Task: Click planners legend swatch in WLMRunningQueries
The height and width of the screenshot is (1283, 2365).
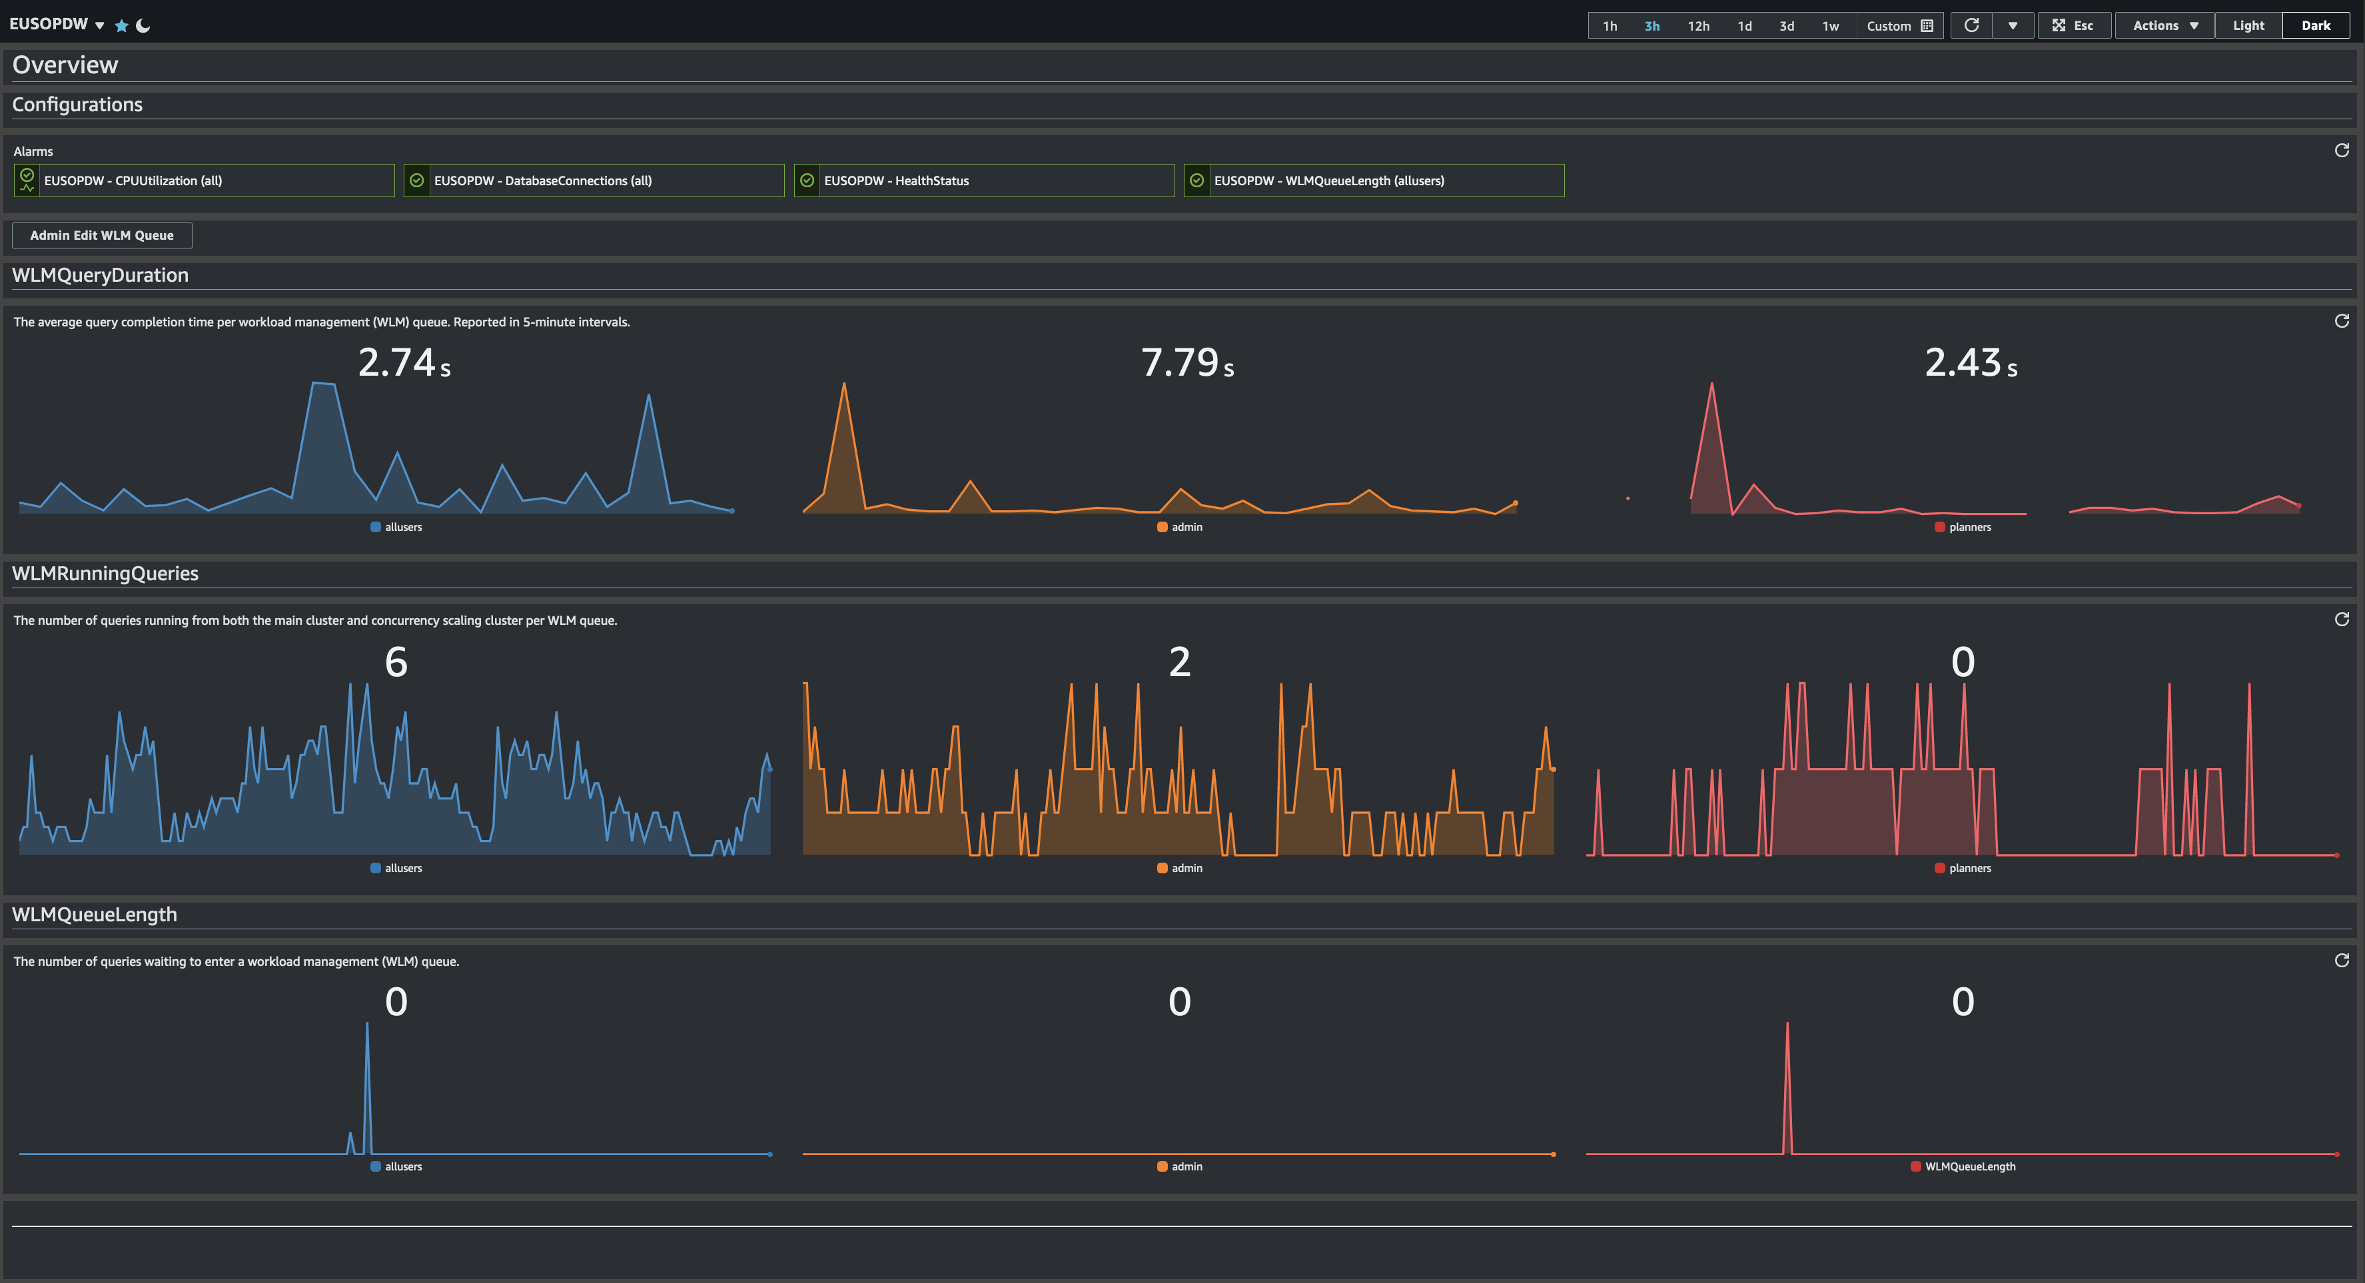Action: click(1940, 868)
